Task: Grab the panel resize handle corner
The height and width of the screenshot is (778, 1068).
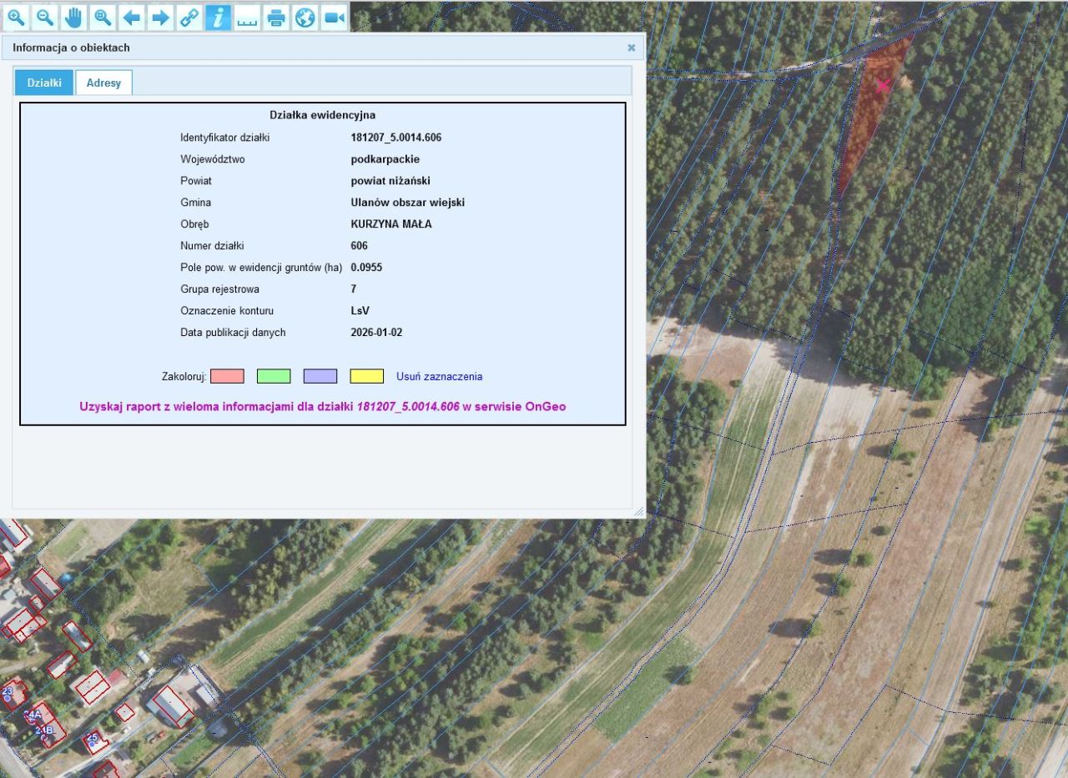Action: pos(639,511)
